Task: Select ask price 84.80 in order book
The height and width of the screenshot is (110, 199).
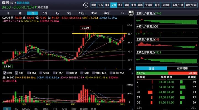Action: pyautogui.click(x=170, y=97)
